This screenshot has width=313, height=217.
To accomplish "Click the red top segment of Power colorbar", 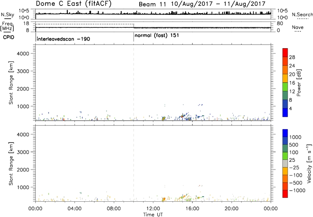I will pos(285,52).
